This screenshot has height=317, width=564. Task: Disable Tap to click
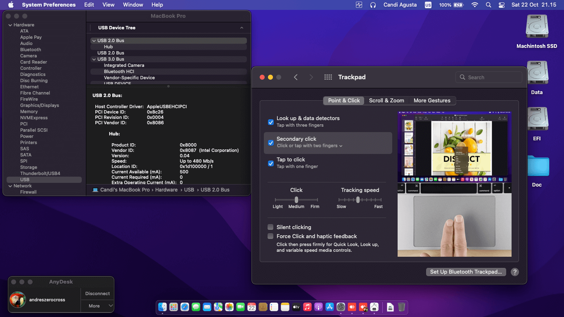(271, 163)
